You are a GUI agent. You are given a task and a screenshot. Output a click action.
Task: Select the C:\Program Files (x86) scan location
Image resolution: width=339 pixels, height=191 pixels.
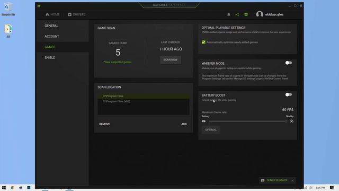tap(144, 101)
